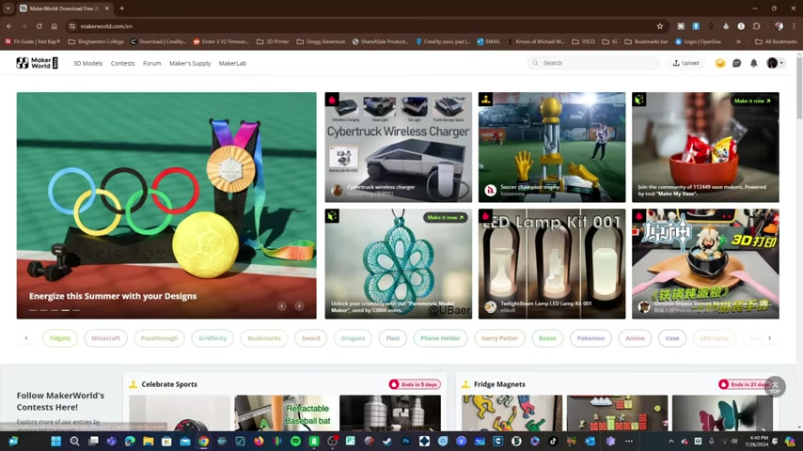Image resolution: width=803 pixels, height=451 pixels.
Task: Click Make it now on parametric model card
Action: click(x=445, y=218)
